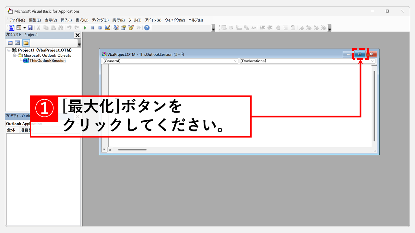Select the Design Mode icon on the toolbar

point(107,28)
